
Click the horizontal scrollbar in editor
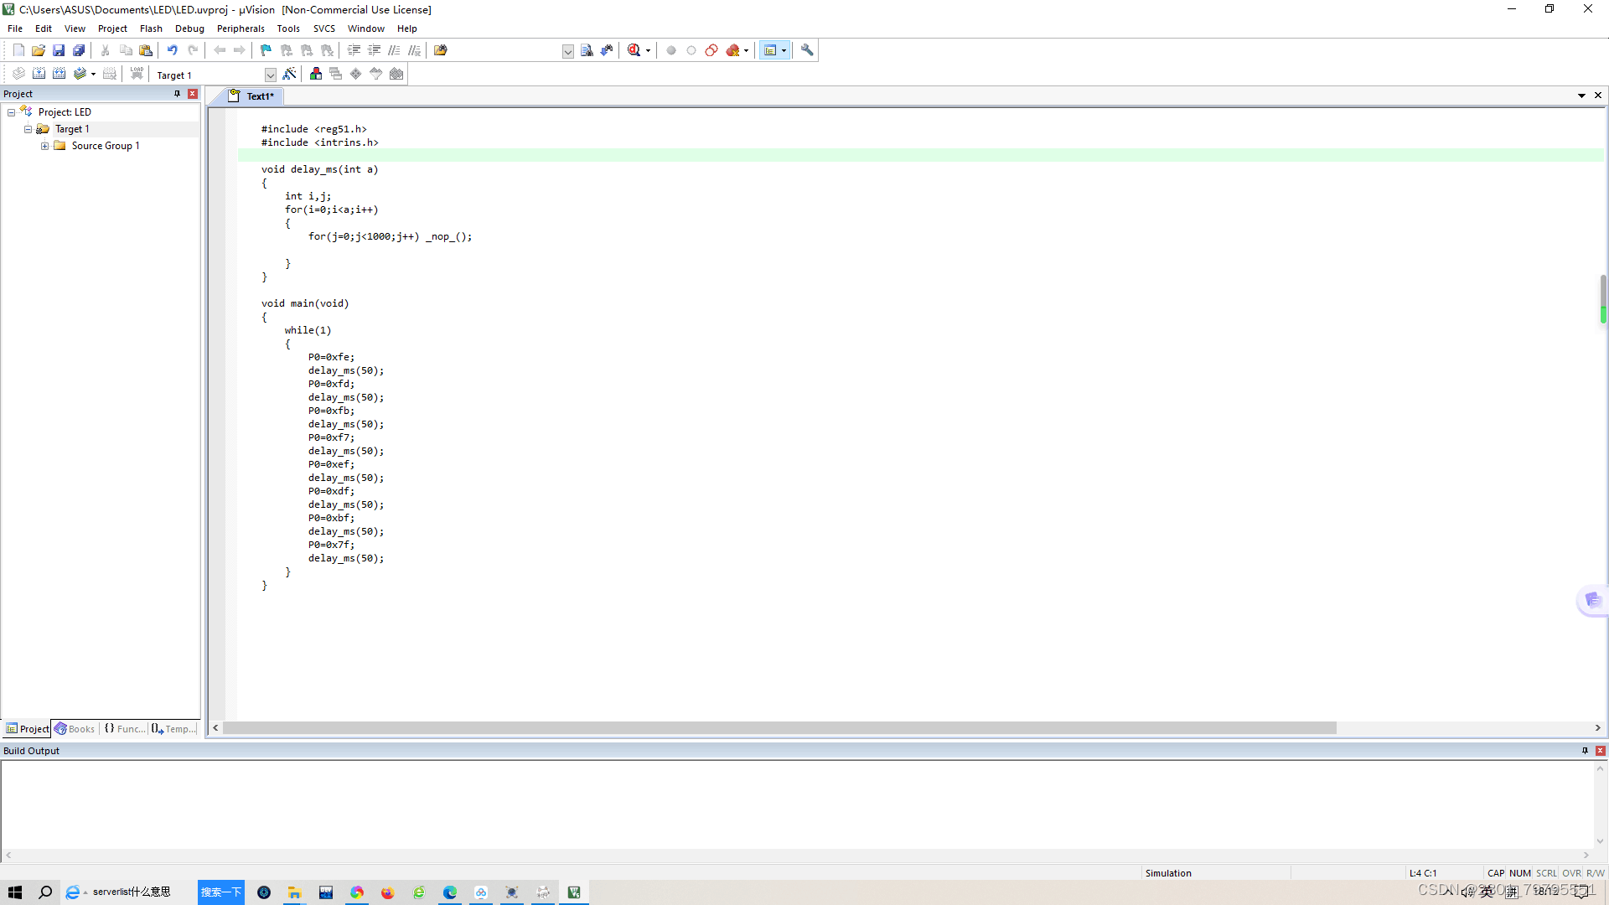(779, 728)
